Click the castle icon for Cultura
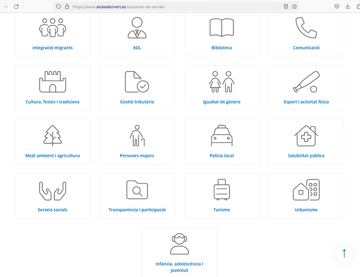The image size is (360, 277). (x=53, y=82)
